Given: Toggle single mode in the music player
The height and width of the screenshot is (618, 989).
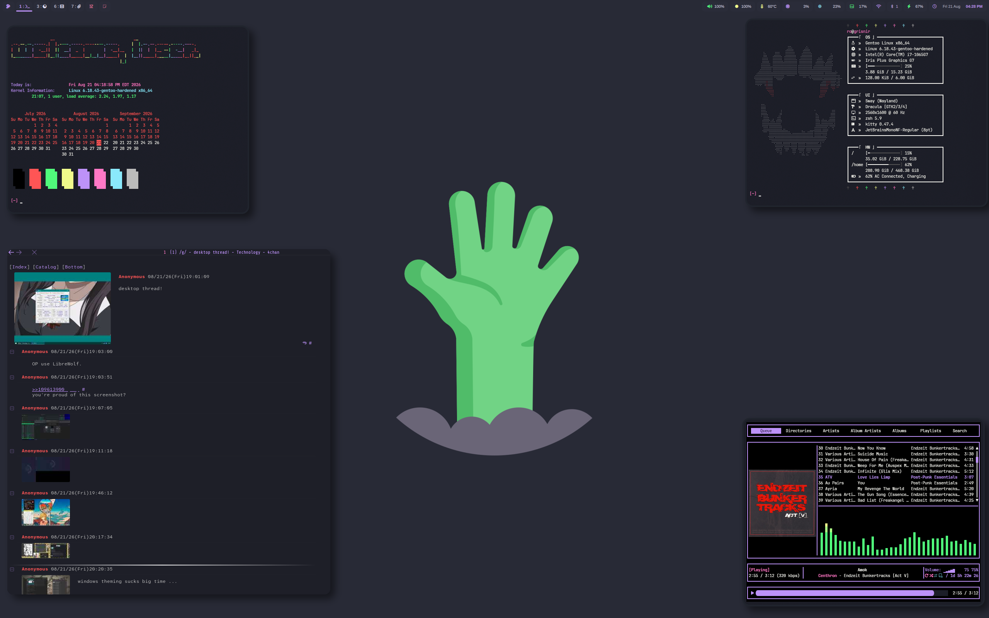Looking at the screenshot, I should pos(936,576).
